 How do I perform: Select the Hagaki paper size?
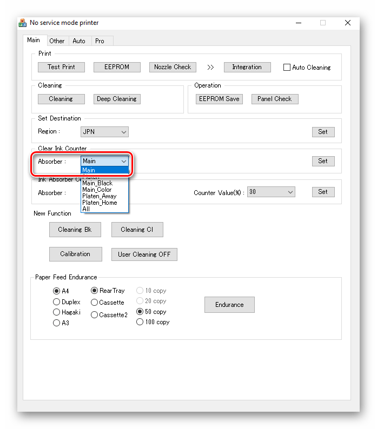(56, 312)
